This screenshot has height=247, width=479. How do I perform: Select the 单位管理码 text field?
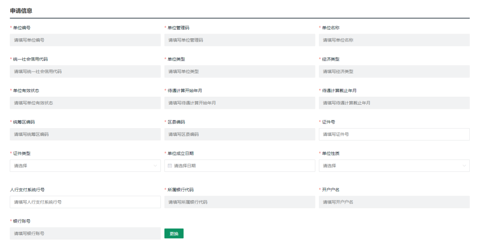(239, 40)
